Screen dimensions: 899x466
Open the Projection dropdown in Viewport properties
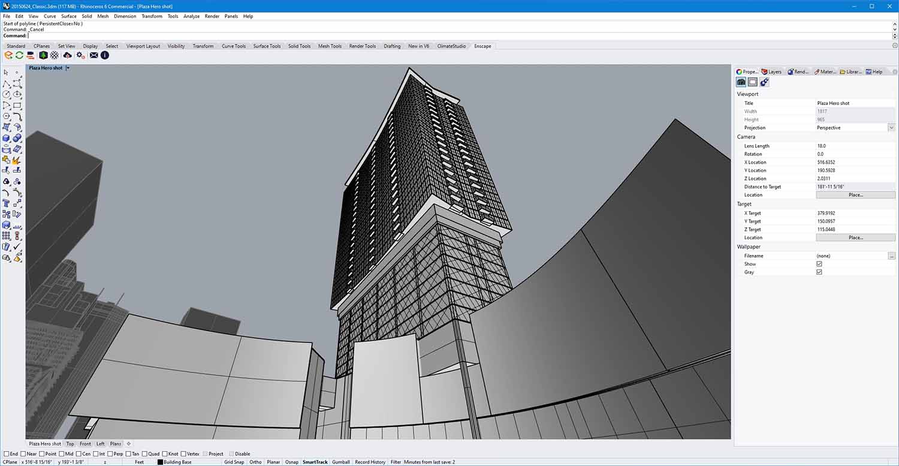[892, 127]
